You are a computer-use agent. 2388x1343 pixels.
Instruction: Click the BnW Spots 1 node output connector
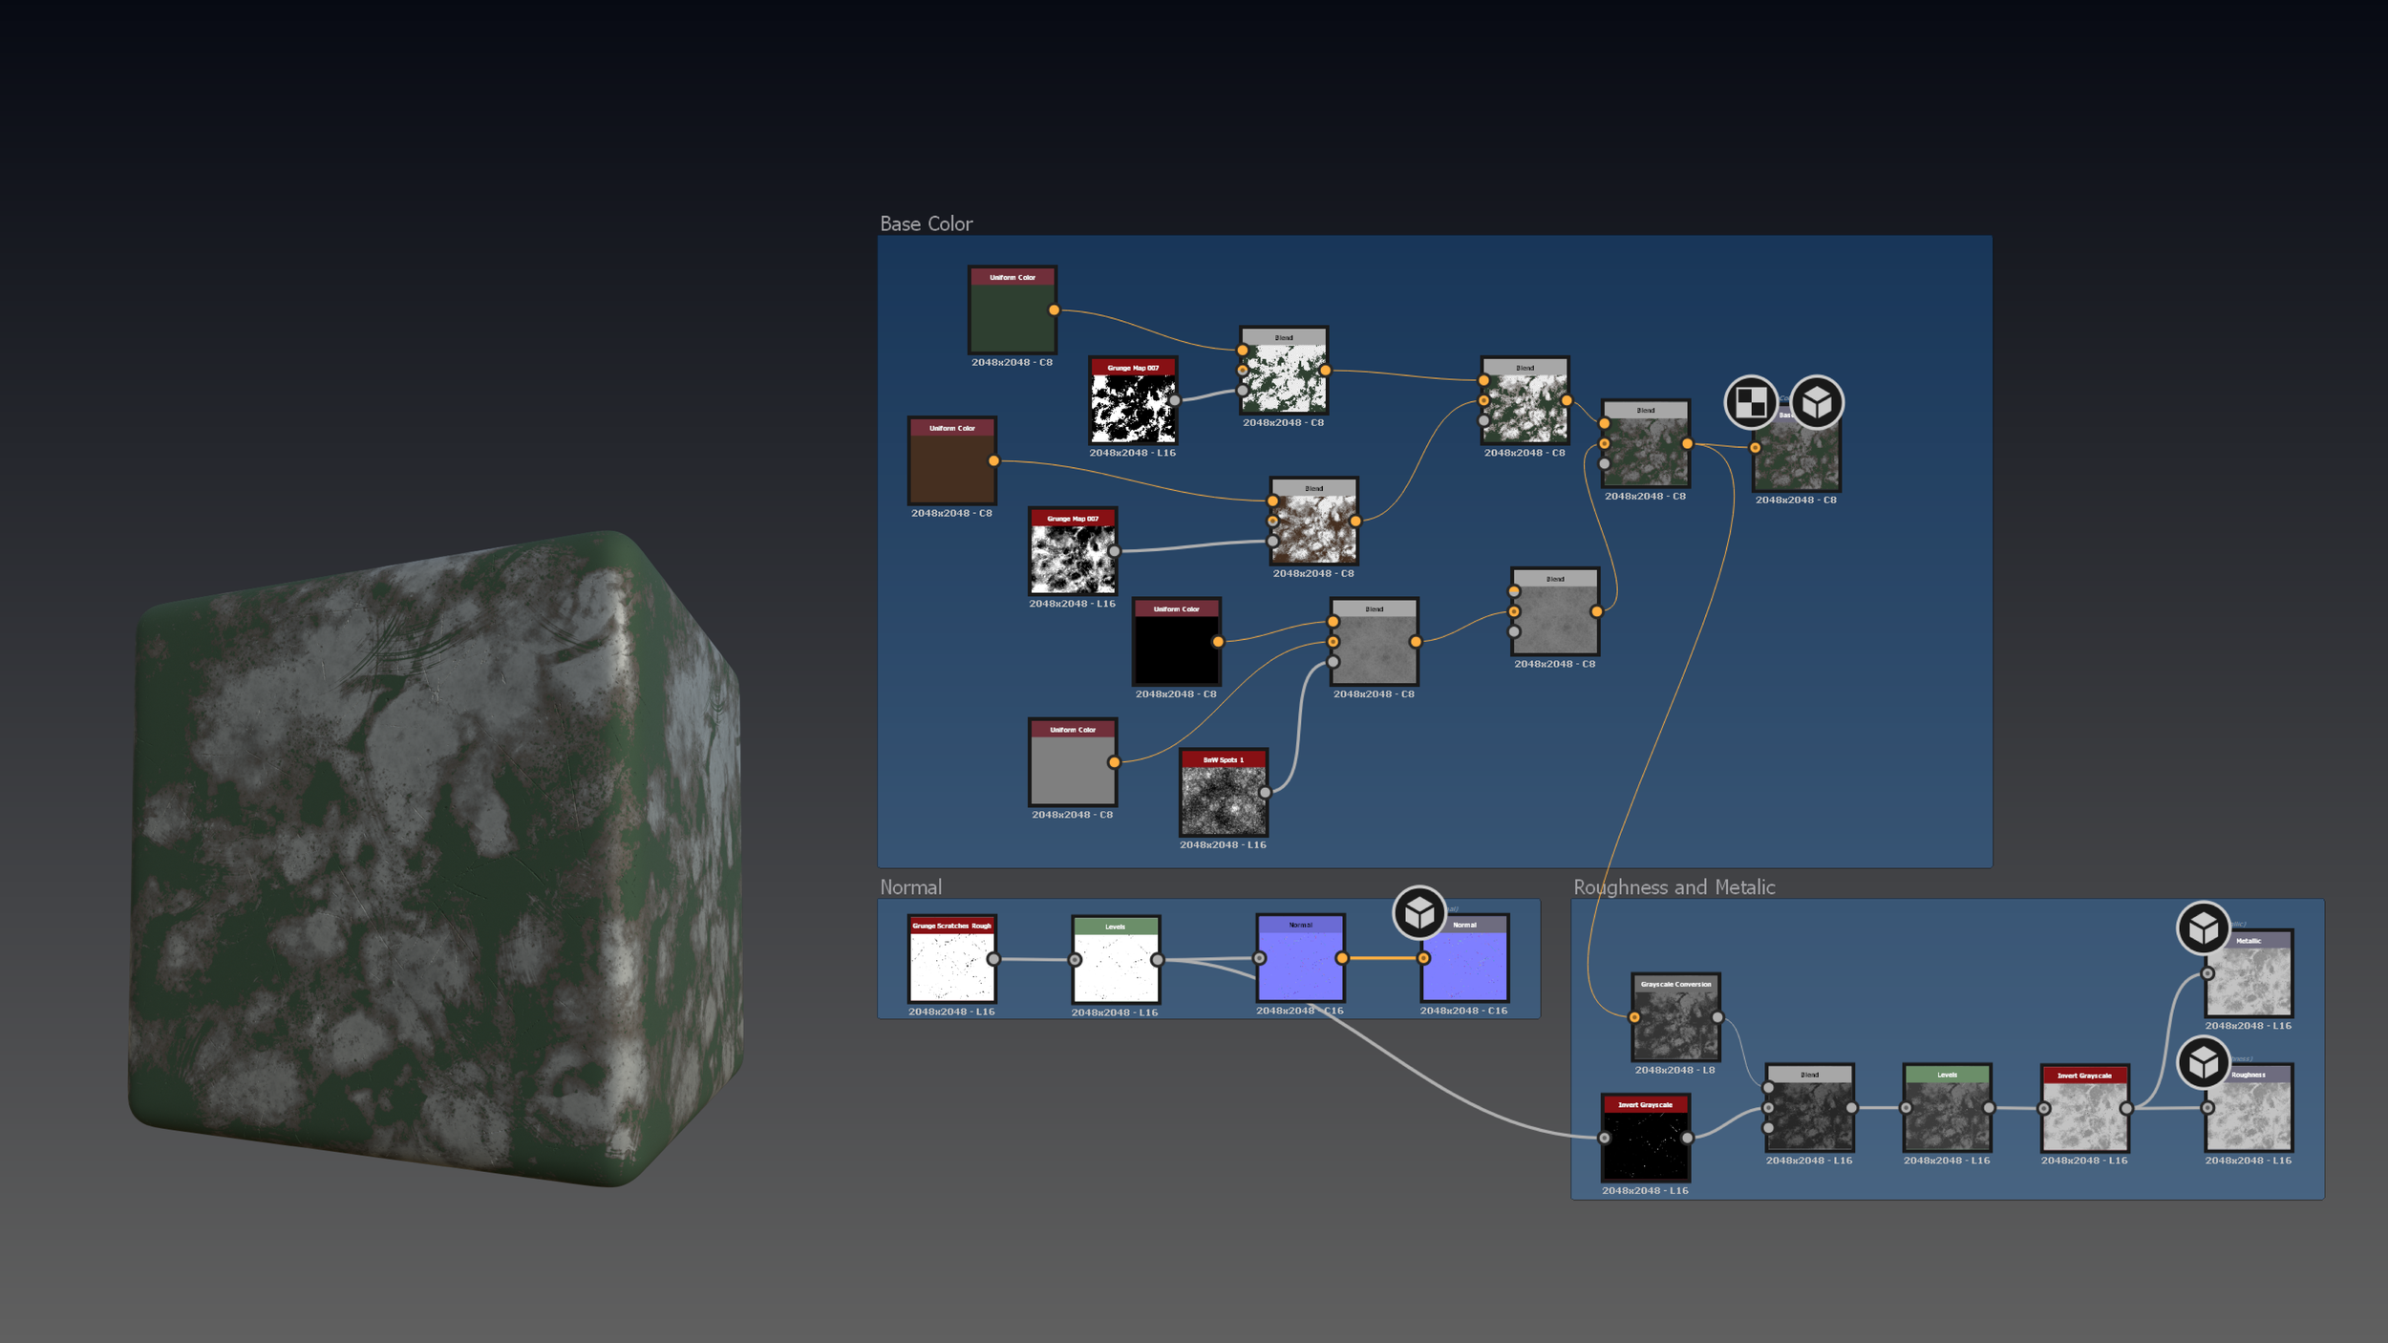[1265, 792]
